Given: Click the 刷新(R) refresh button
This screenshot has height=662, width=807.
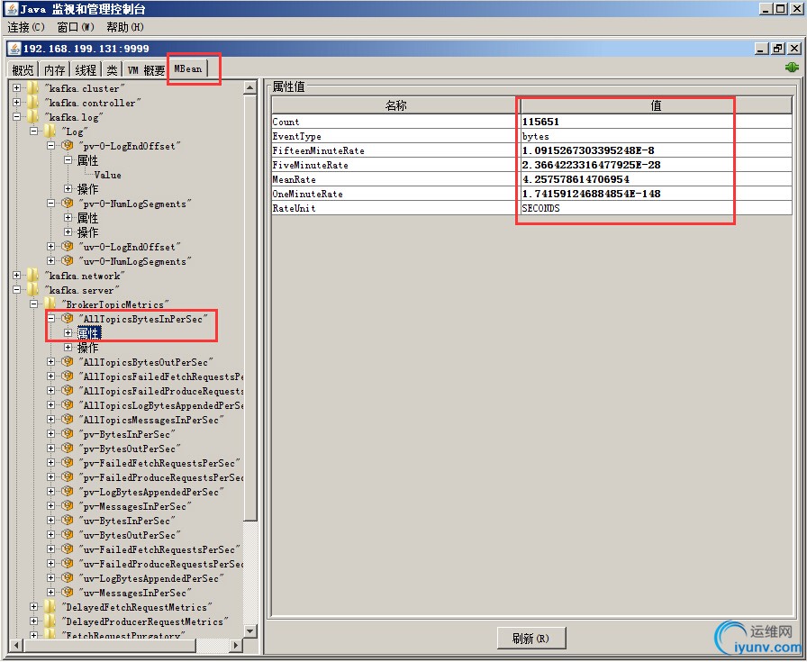Looking at the screenshot, I should tap(531, 639).
